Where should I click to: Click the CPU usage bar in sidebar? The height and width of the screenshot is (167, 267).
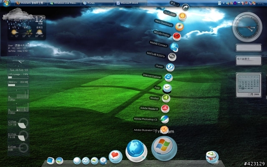coord(18,77)
